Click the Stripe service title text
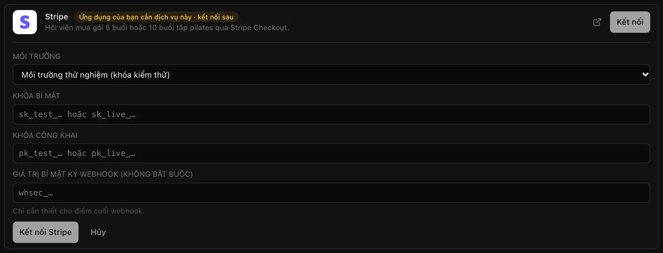This screenshot has height=253, width=663. coord(56,17)
